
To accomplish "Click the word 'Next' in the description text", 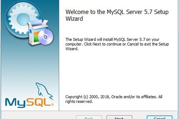I will pos(97,44).
